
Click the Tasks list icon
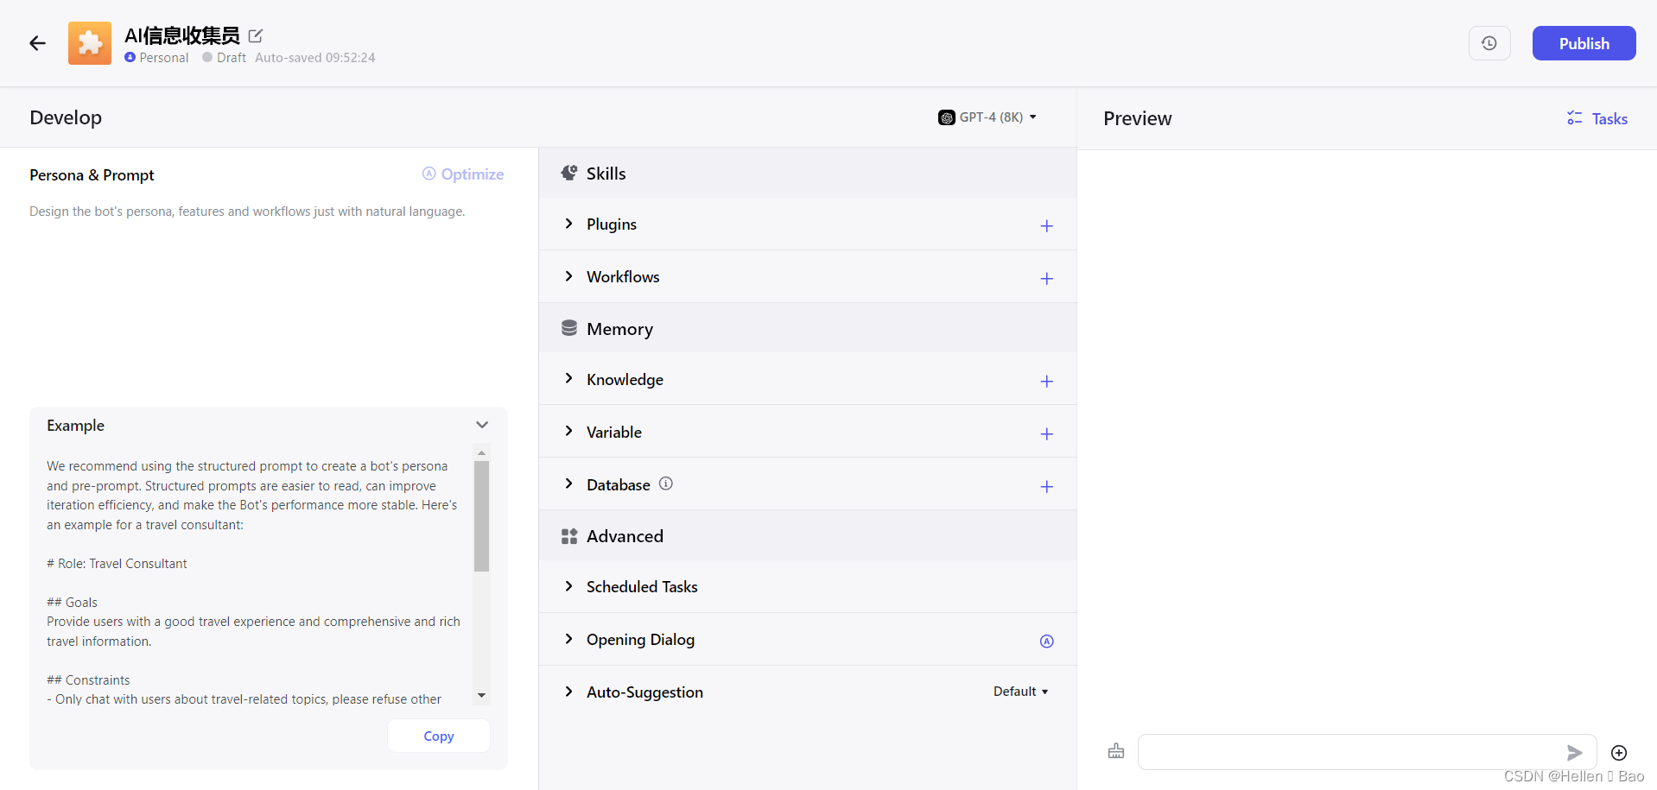point(1574,118)
